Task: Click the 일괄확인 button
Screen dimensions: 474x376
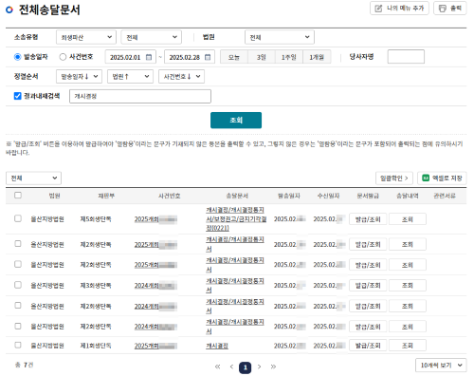Action: click(x=394, y=179)
